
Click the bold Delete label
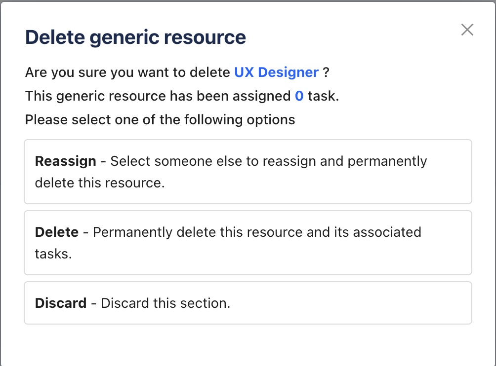coord(56,232)
